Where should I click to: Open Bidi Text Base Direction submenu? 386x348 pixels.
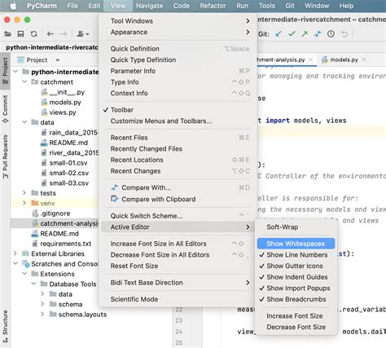pos(177,283)
